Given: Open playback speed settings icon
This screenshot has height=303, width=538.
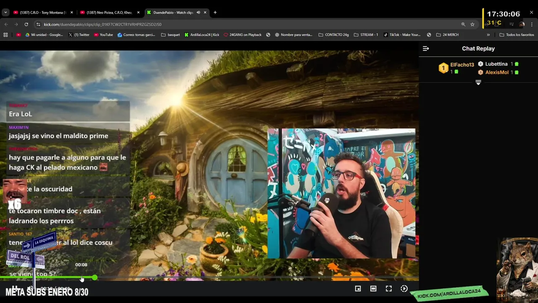Looking at the screenshot, I should (x=404, y=289).
